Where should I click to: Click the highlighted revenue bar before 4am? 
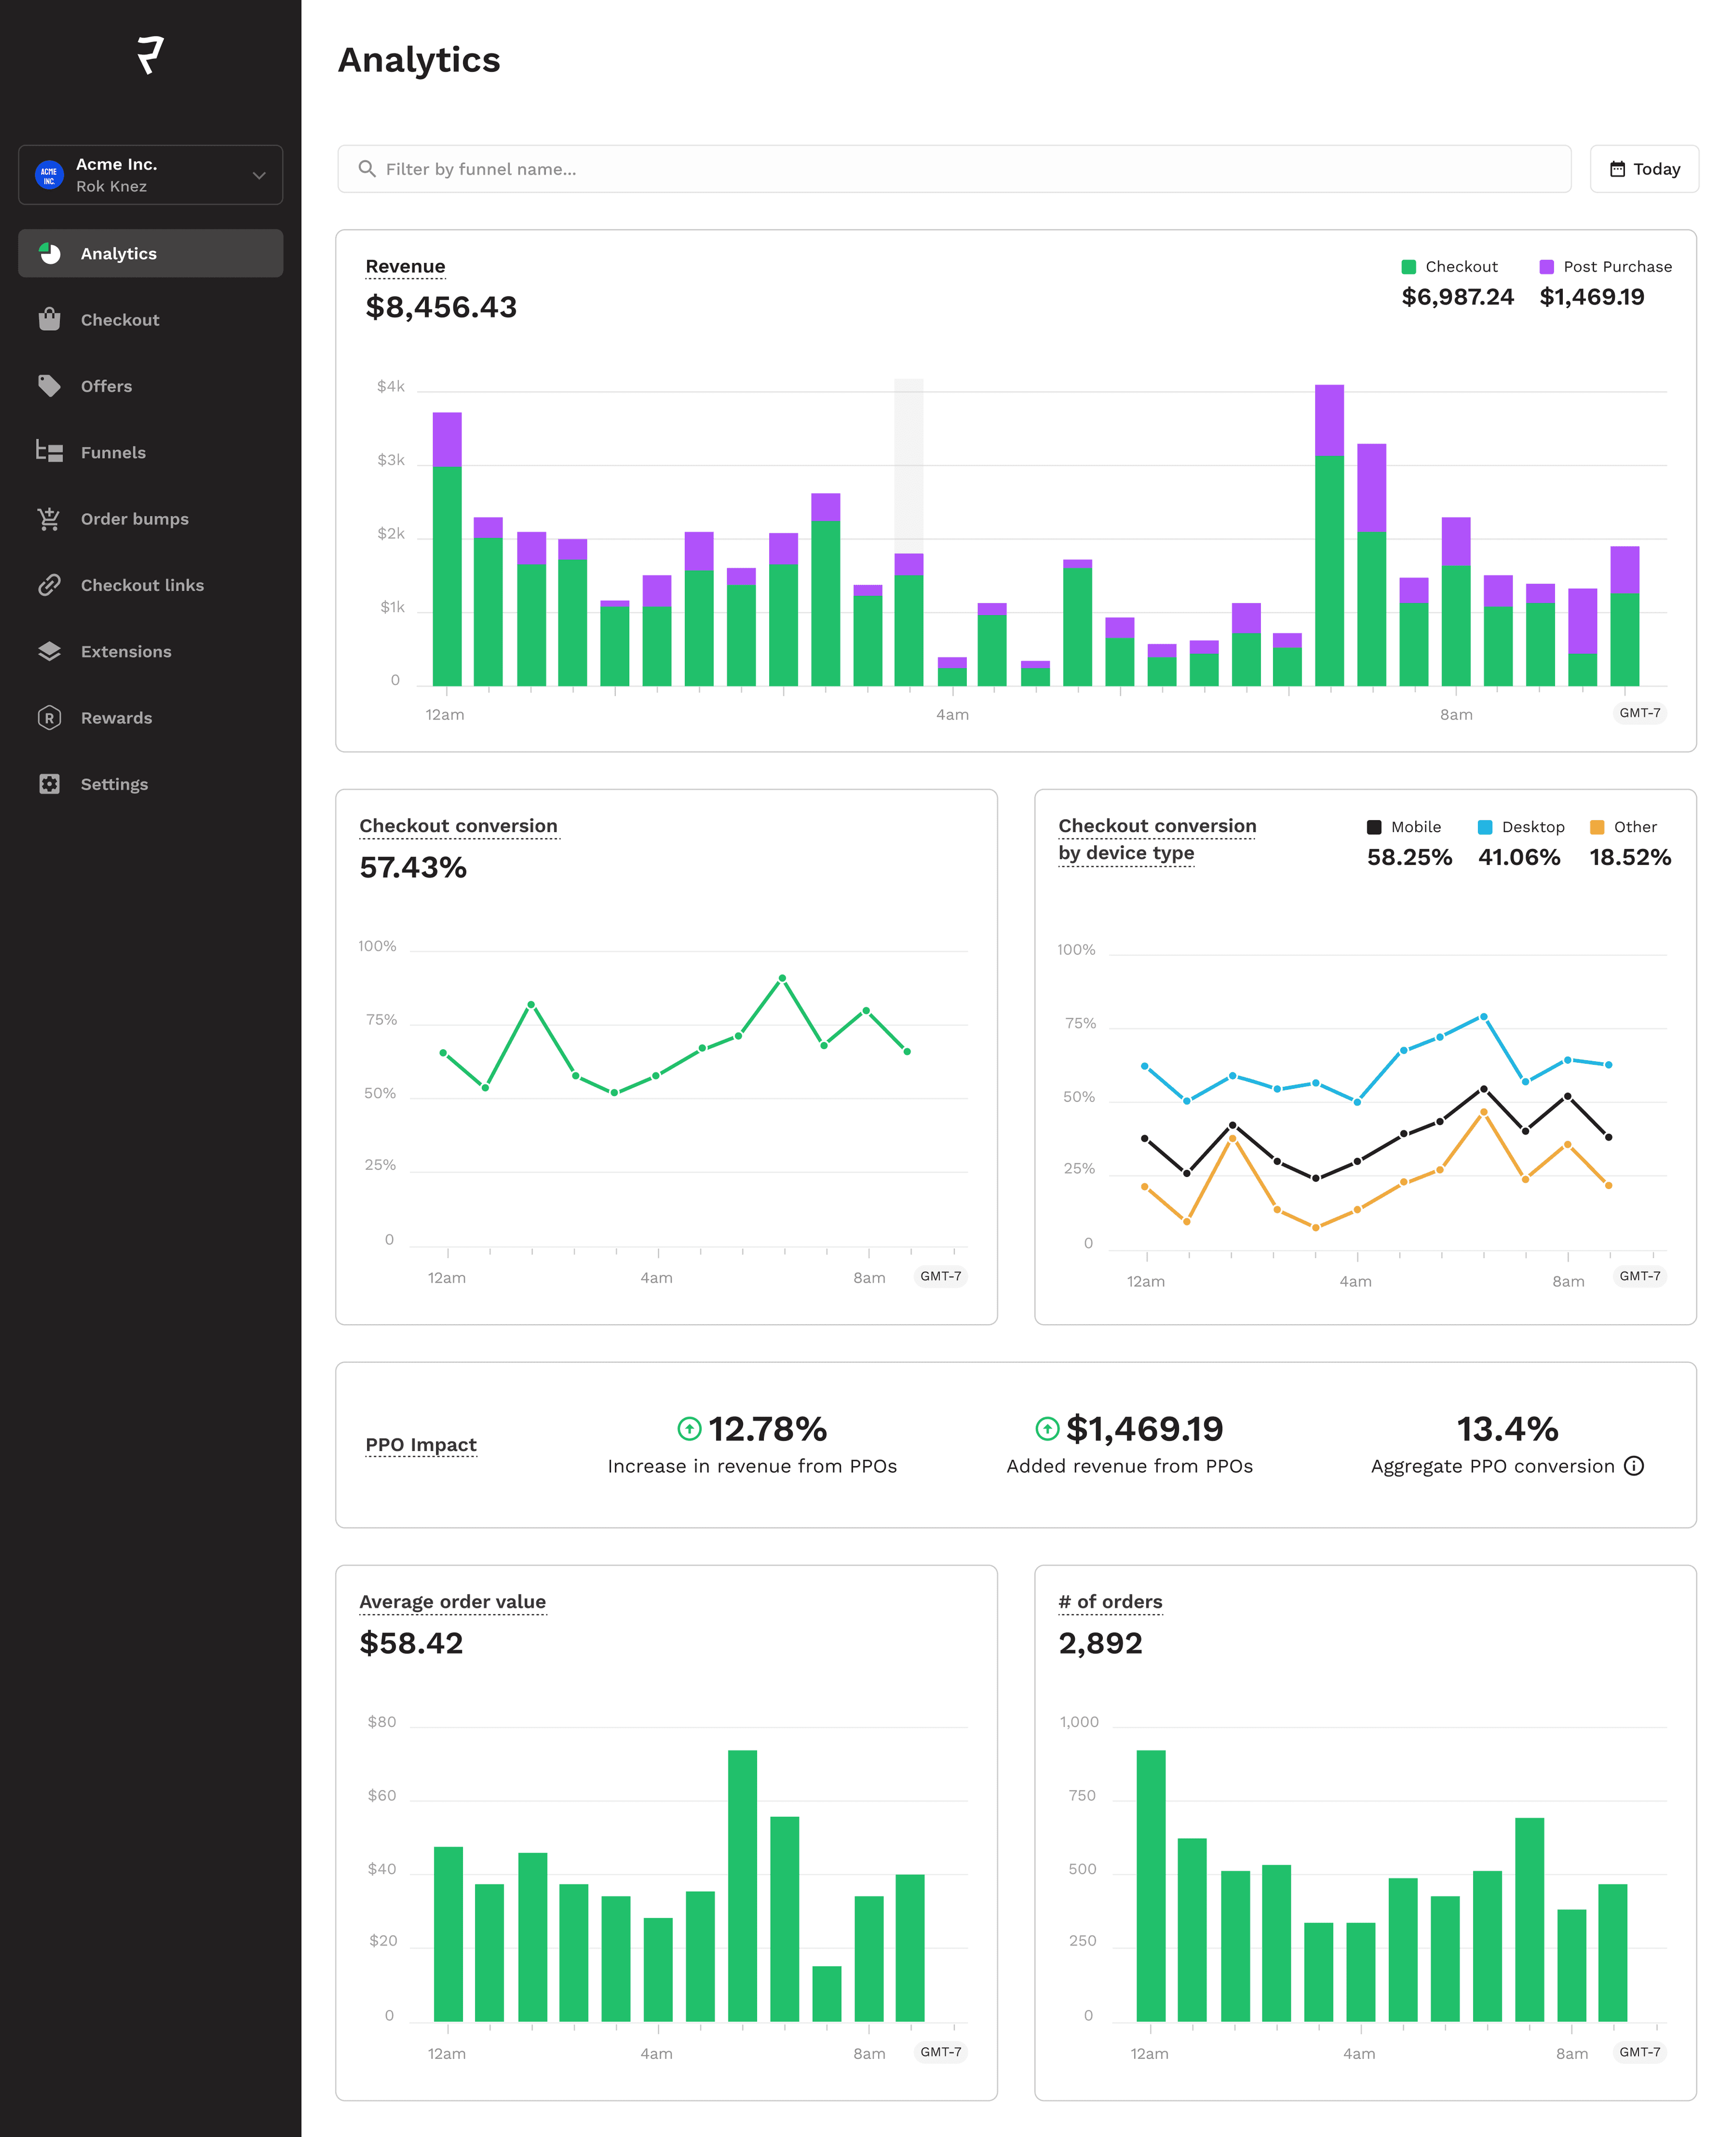coord(908,618)
